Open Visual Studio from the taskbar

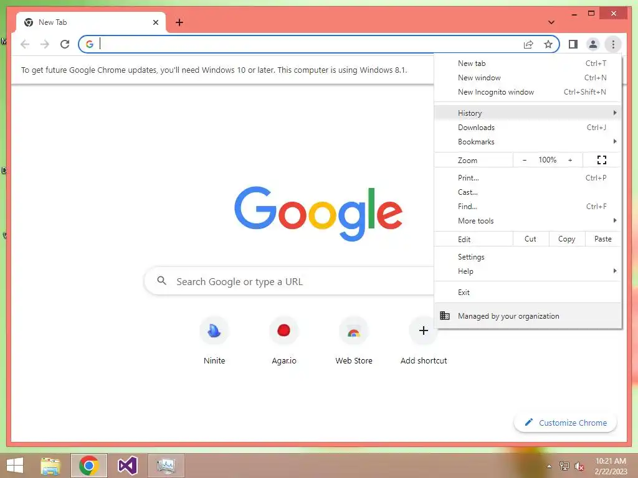[x=127, y=466]
